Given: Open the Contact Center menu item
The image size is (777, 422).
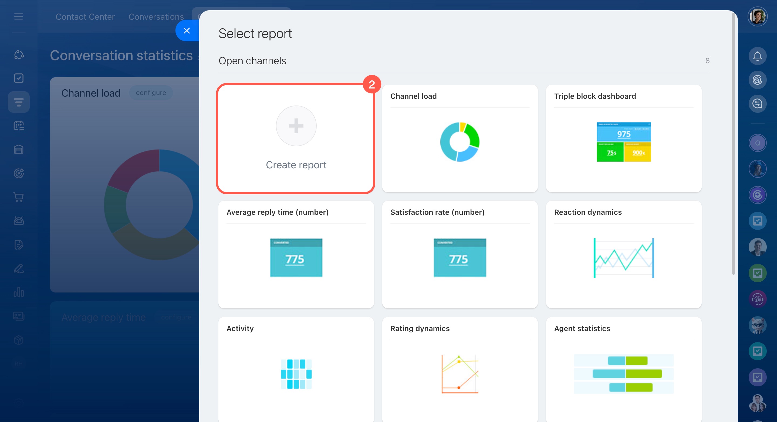Looking at the screenshot, I should click(x=85, y=17).
